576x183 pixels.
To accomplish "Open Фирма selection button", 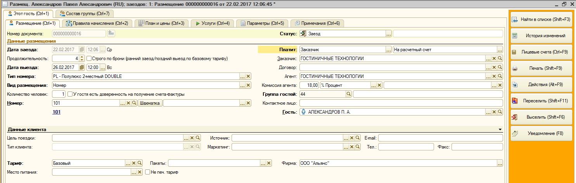I will (x=500, y=163).
